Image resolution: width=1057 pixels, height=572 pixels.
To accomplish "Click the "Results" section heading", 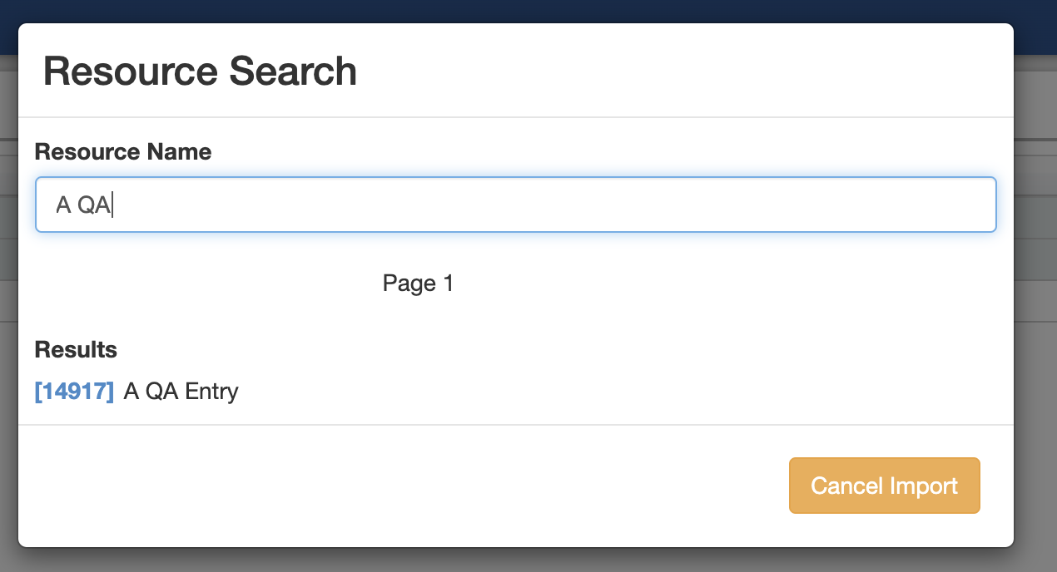I will (76, 349).
